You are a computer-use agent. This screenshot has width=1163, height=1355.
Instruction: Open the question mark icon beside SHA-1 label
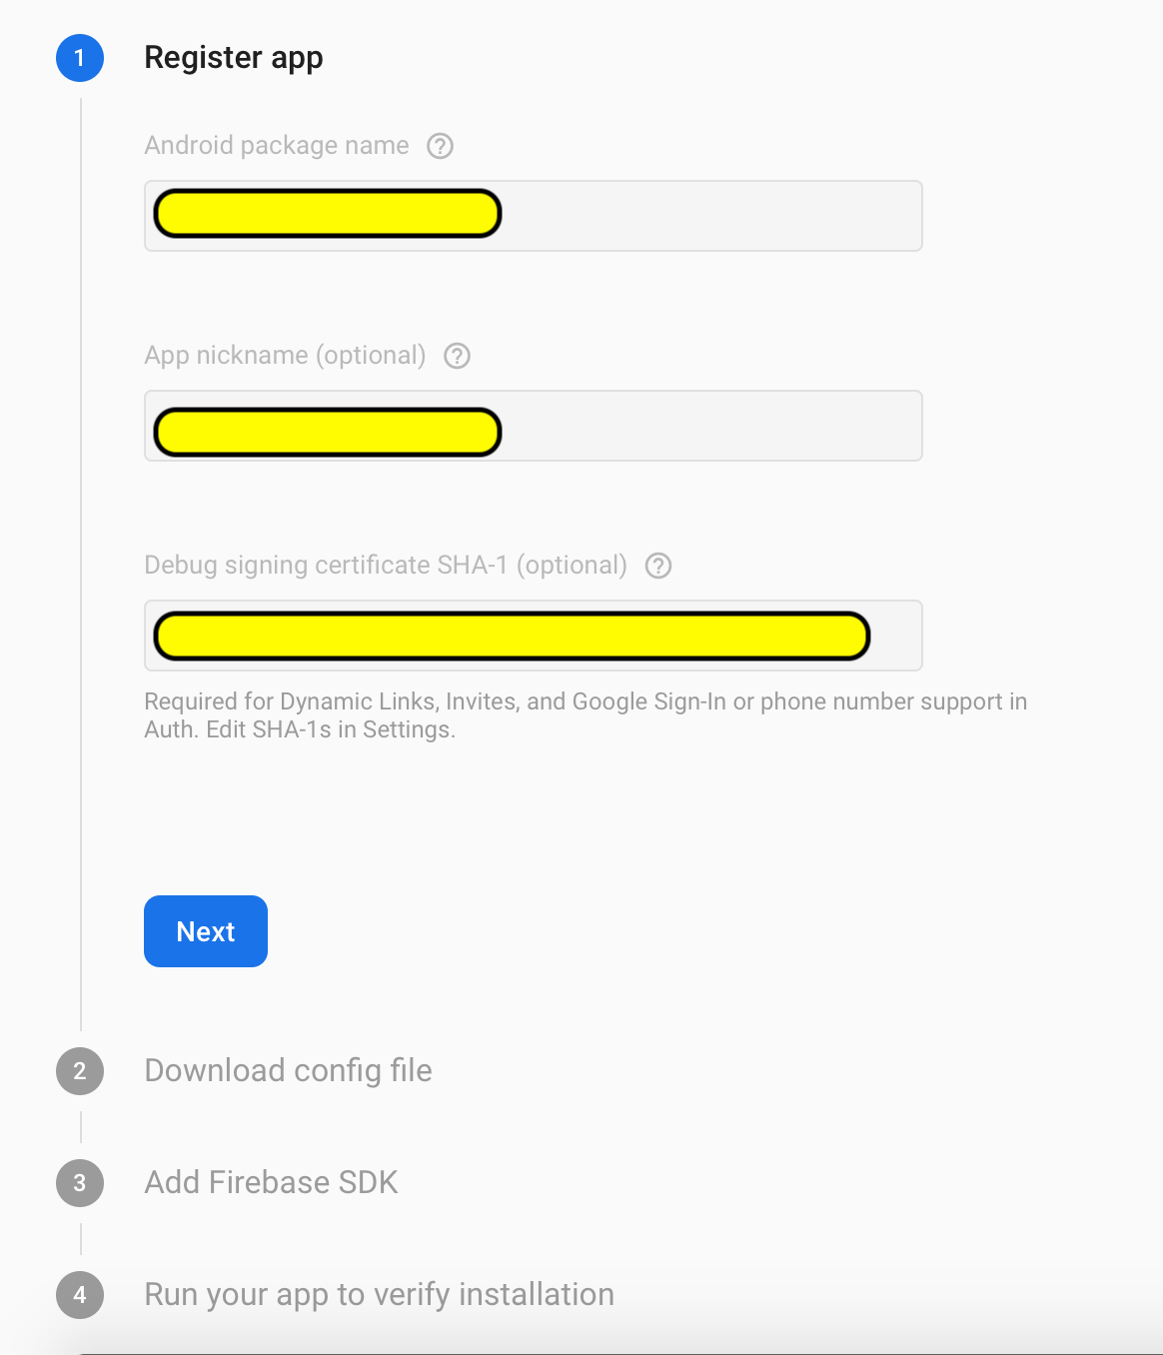[658, 566]
